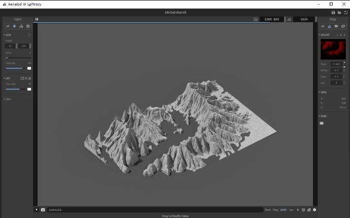Select the terrain tab icon in Map panel

coord(329,26)
